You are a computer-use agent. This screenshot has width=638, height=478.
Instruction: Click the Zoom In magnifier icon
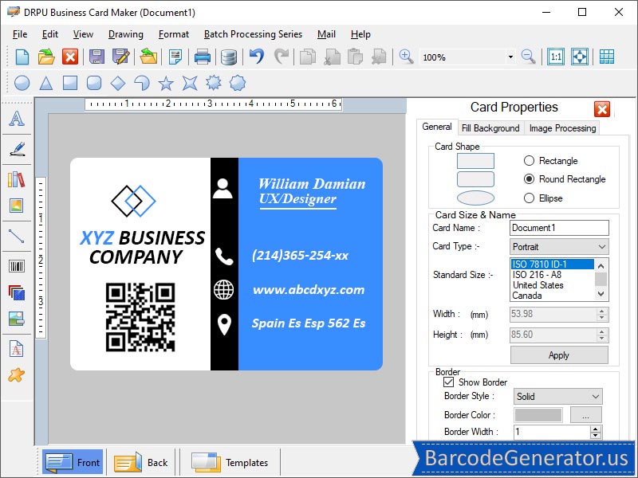pos(406,57)
